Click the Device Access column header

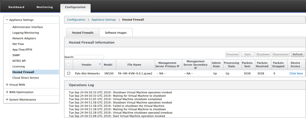pos(297,65)
